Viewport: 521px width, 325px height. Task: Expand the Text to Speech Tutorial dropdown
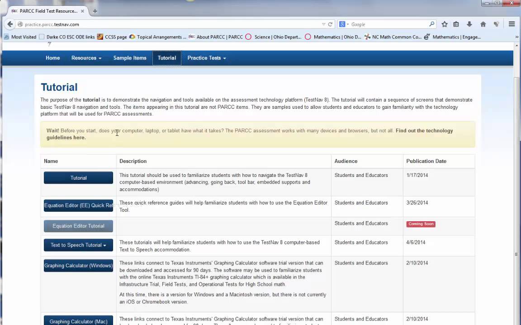click(78, 245)
